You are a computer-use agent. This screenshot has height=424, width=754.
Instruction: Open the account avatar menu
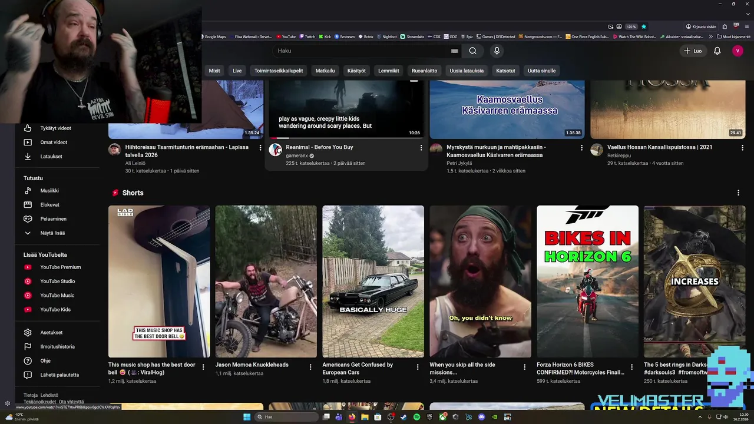pyautogui.click(x=738, y=51)
